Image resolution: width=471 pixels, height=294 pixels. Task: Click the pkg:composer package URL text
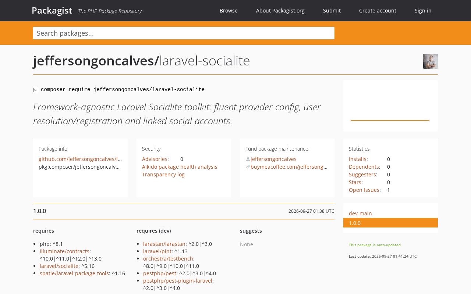pos(79,167)
